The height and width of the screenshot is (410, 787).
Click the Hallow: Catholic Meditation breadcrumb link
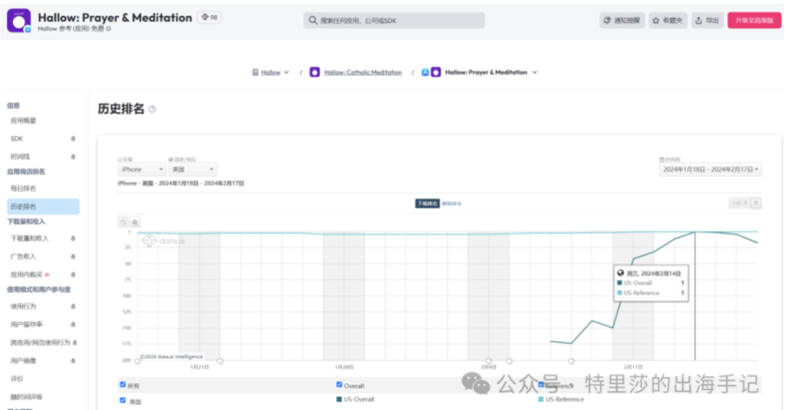(363, 72)
